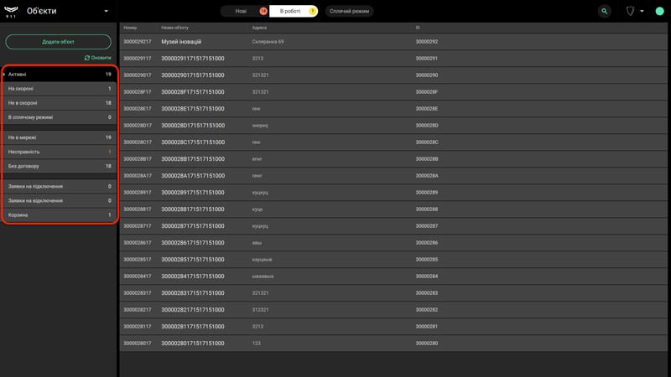This screenshot has width=671, height=377.
Task: Click the refresh icon next to Оновити
Action: [x=87, y=58]
